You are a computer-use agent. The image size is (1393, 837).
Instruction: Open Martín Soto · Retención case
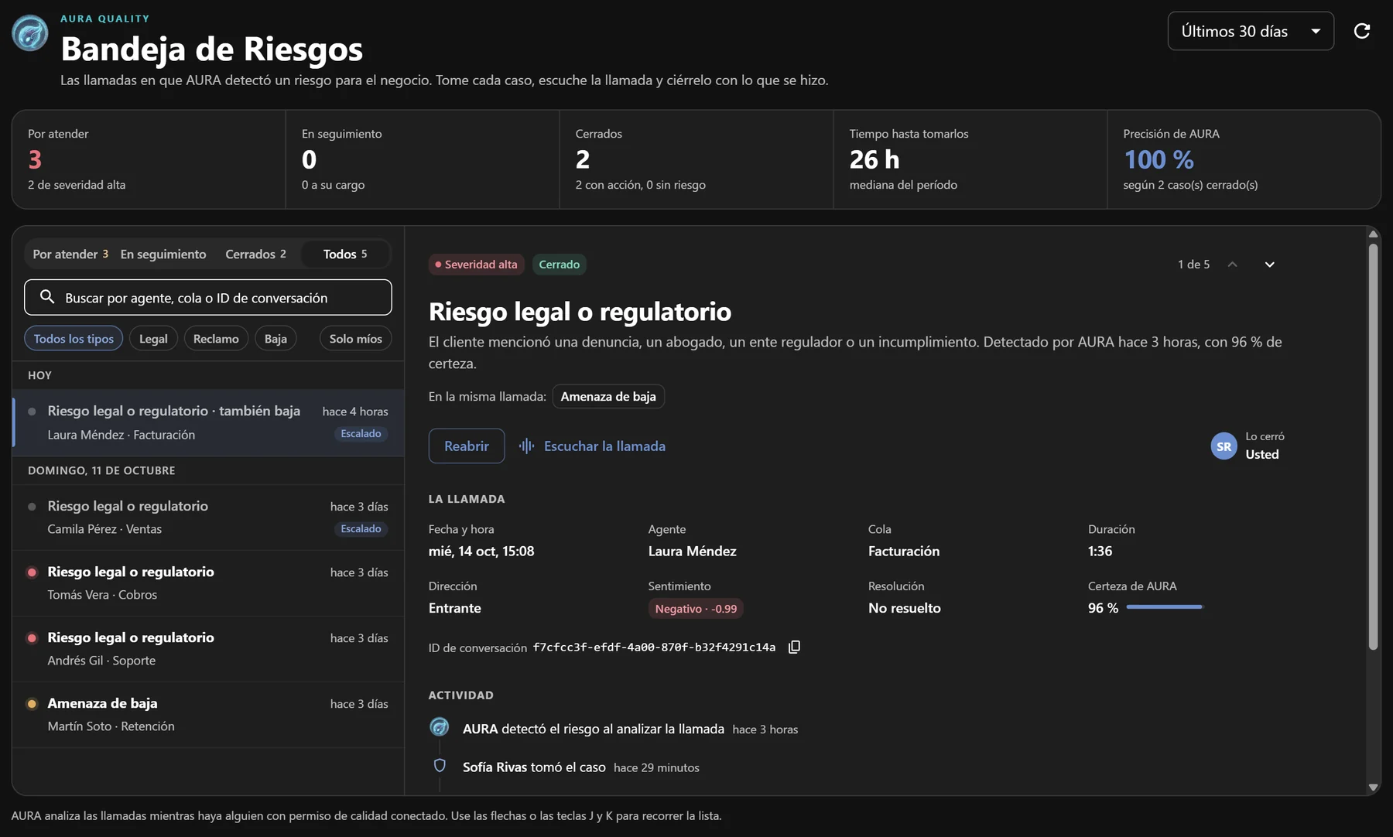[x=208, y=715]
